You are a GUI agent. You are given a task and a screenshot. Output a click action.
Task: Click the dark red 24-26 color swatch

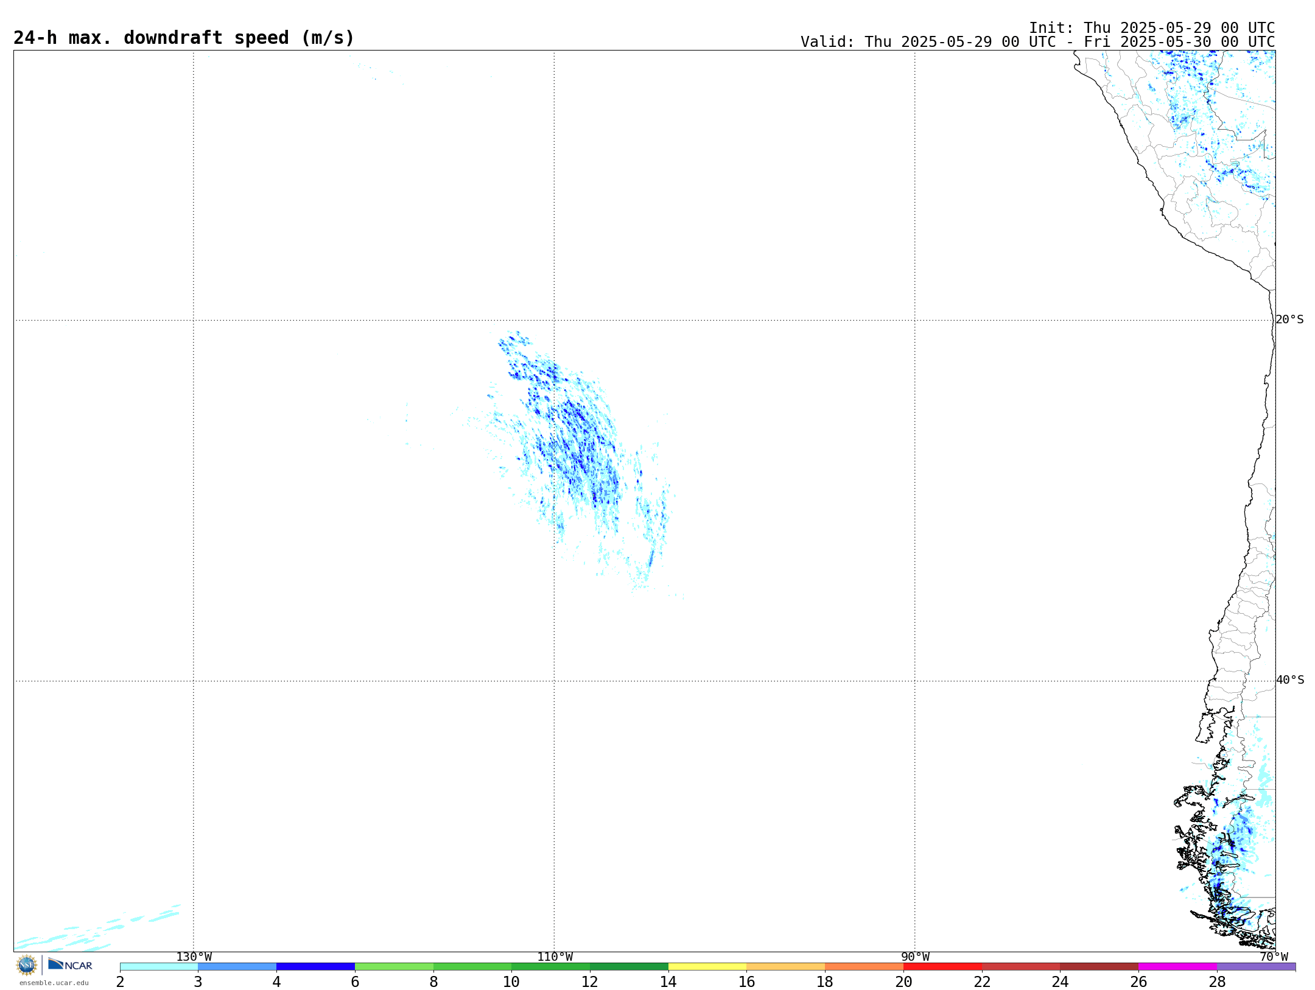click(1099, 966)
